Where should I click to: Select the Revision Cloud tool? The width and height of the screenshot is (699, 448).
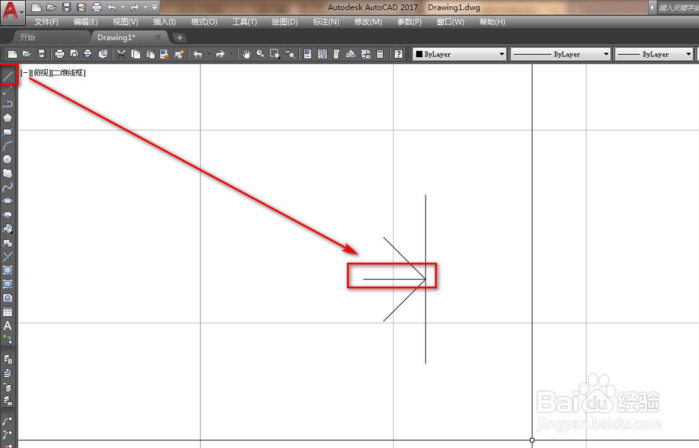(8, 173)
